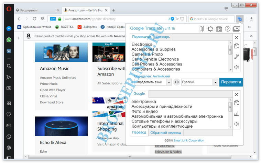Switch to the Переводчик tab

pyautogui.click(x=142, y=37)
